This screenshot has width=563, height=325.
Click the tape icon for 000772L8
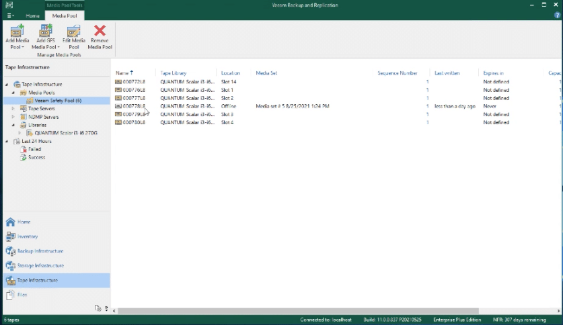coord(118,82)
